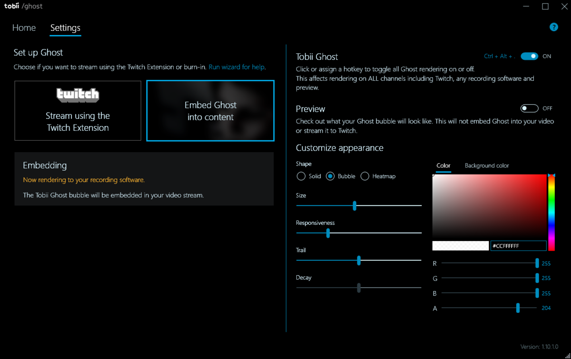Screen dimensions: 571x359
Task: Click the A alpha slider handle
Action: (x=518, y=308)
